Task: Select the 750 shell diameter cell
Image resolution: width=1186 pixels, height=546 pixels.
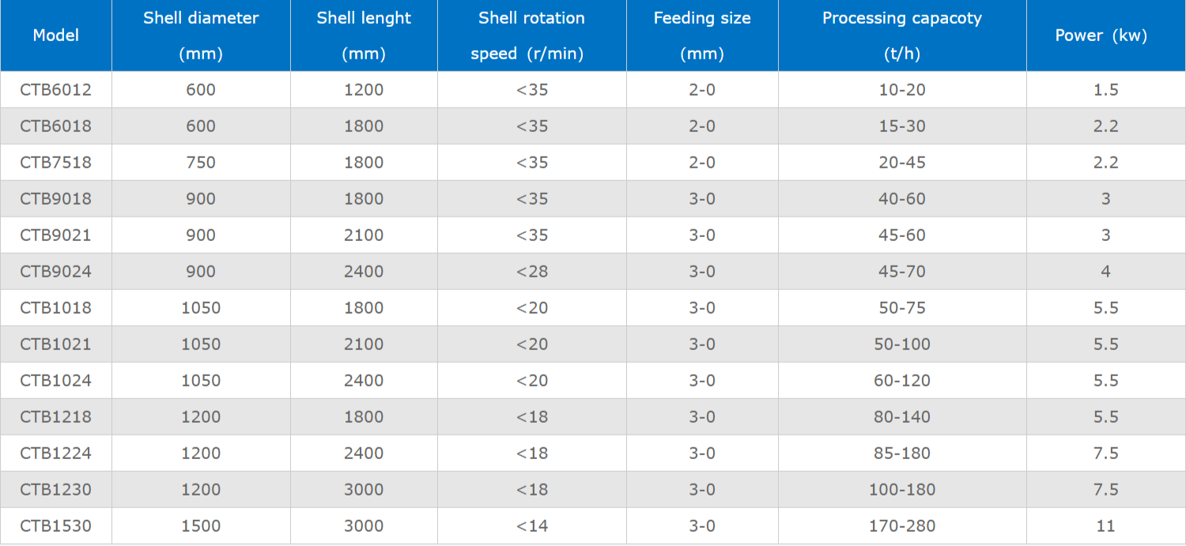Action: click(x=201, y=163)
